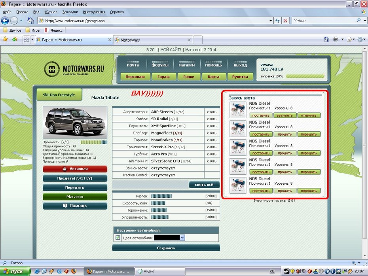The image size is (368, 276).
Task: Open почта from the top navigation
Action: tap(133, 65)
